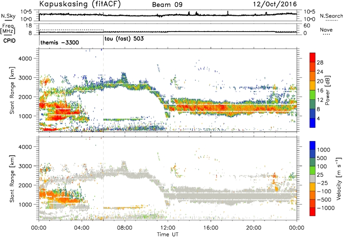The image size is (343, 237).
Task: Click the 08:00 time axis tick
Action: point(125,228)
